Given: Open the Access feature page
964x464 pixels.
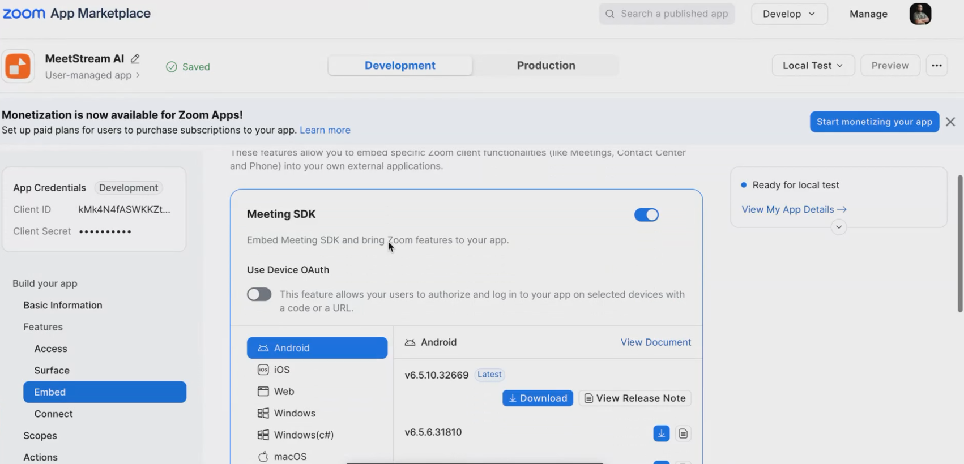Looking at the screenshot, I should click(50, 349).
